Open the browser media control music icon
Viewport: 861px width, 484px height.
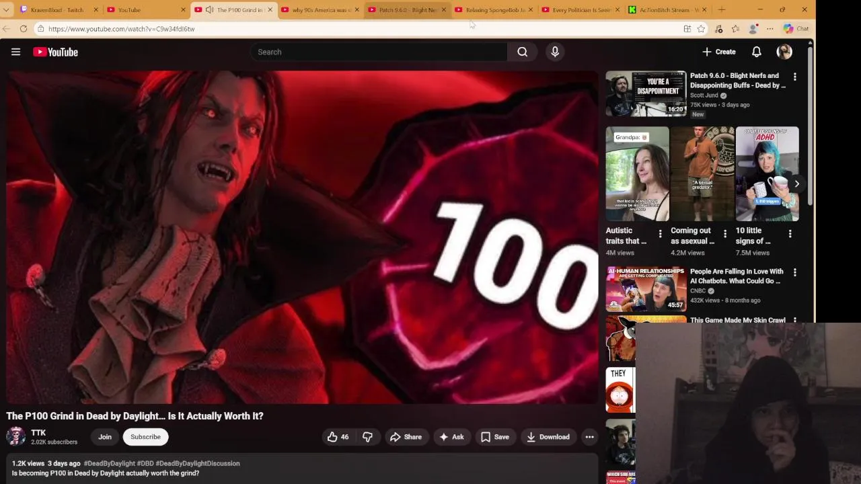pos(718,29)
